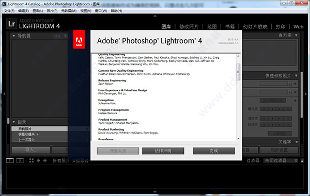Click the 'Camera Raw Quality Engineering' heading
Viewport: 310px width, 196px height.
[121, 71]
